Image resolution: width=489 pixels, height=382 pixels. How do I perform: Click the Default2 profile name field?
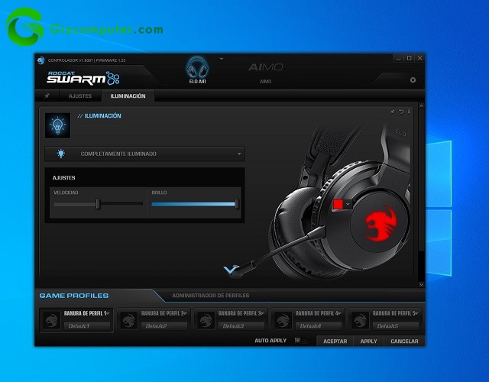click(x=164, y=326)
